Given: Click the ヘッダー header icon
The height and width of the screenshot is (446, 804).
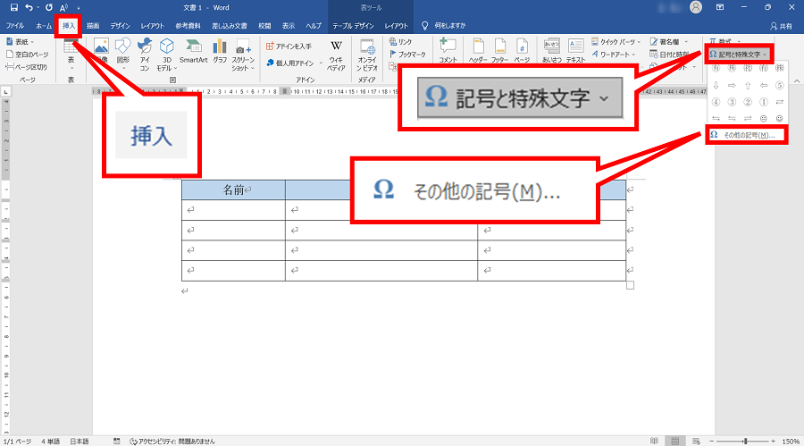Looking at the screenshot, I should click(x=478, y=46).
